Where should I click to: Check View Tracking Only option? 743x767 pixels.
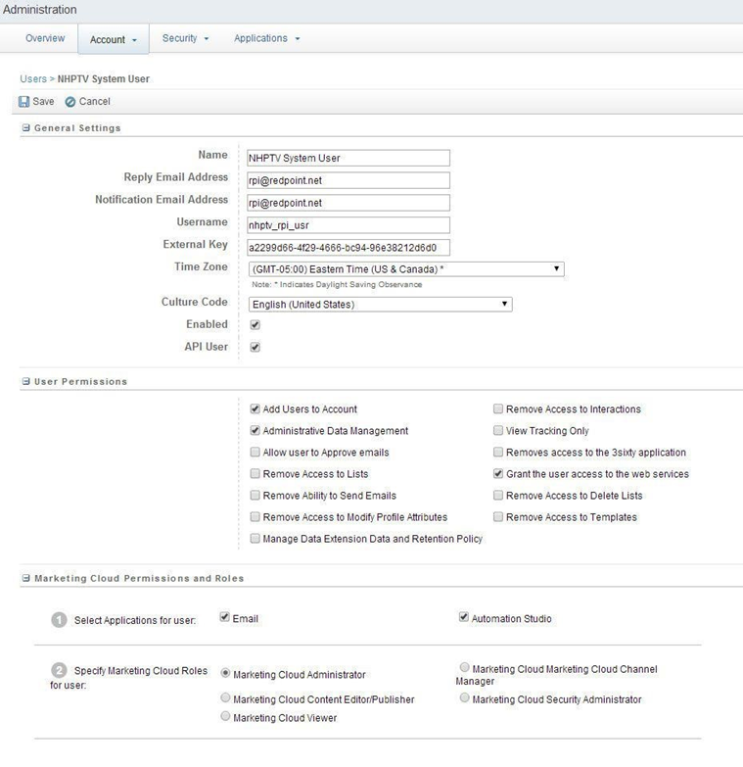point(498,431)
